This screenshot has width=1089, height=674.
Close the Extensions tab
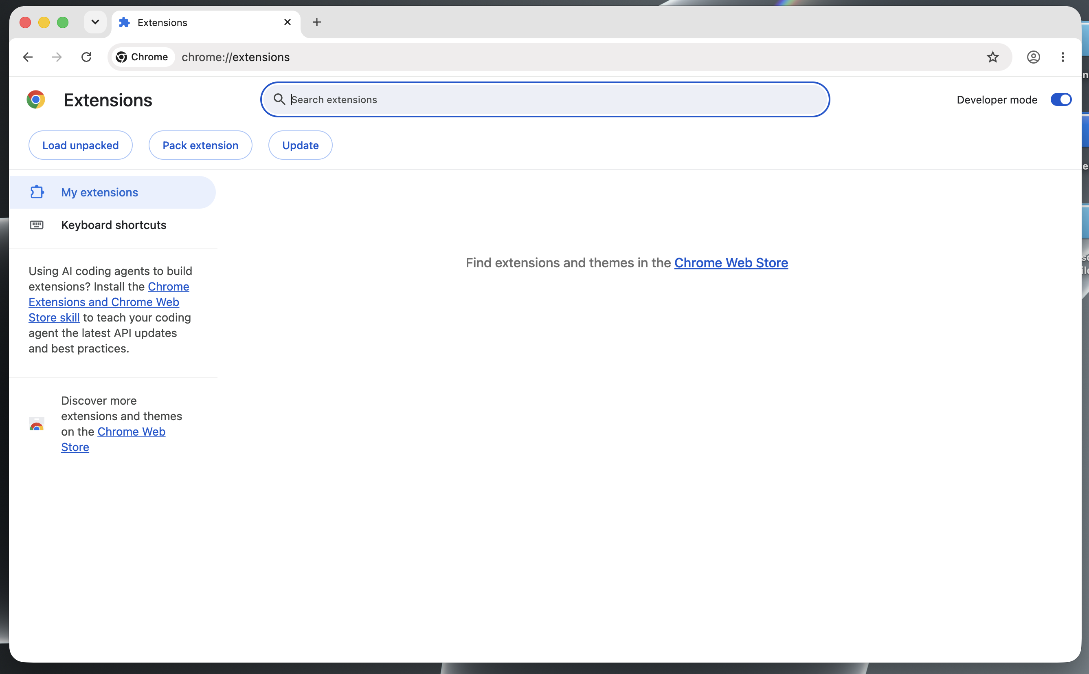287,22
